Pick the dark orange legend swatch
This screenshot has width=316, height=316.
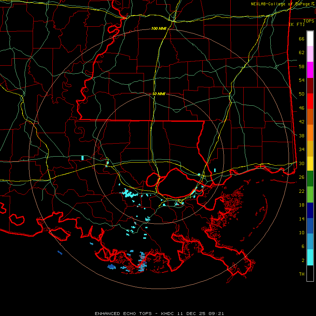(x=310, y=117)
